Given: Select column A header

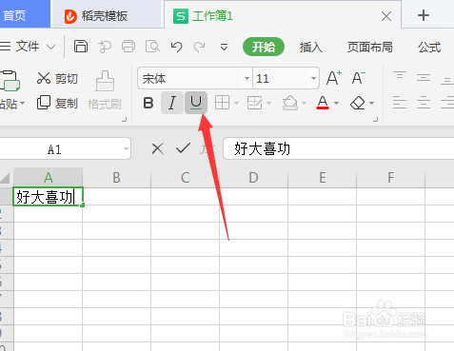Looking at the screenshot, I should pyautogui.click(x=49, y=178).
